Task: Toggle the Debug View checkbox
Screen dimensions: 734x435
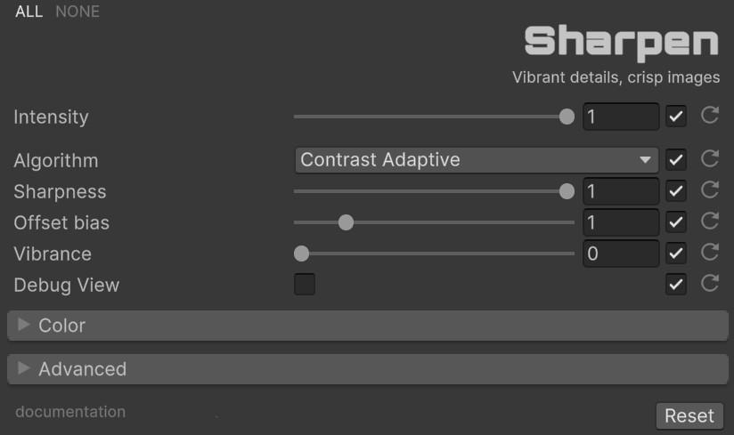Action: 305,285
